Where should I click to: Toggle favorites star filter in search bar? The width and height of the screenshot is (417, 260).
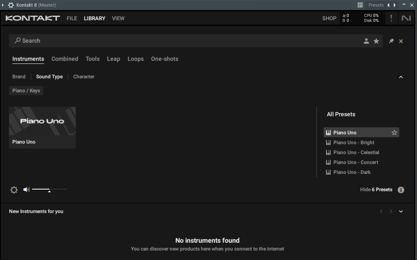point(376,41)
